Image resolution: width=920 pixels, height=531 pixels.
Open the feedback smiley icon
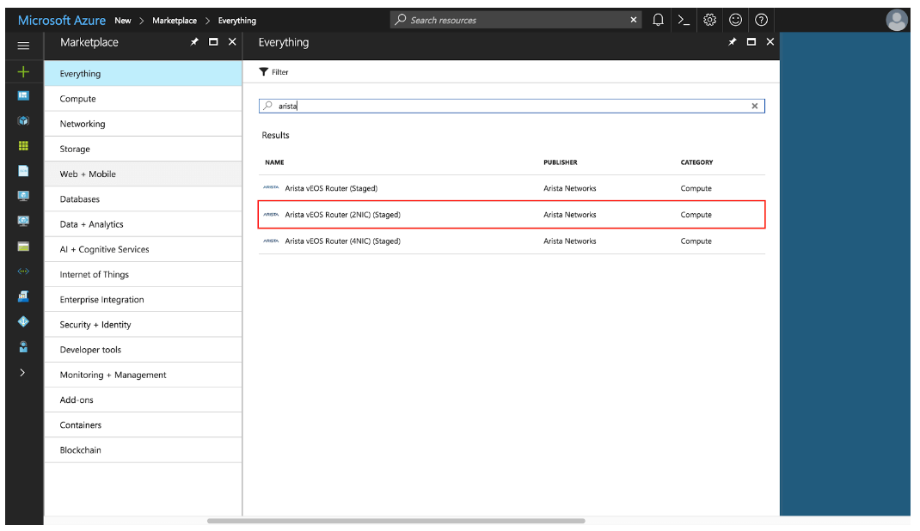[x=736, y=20]
